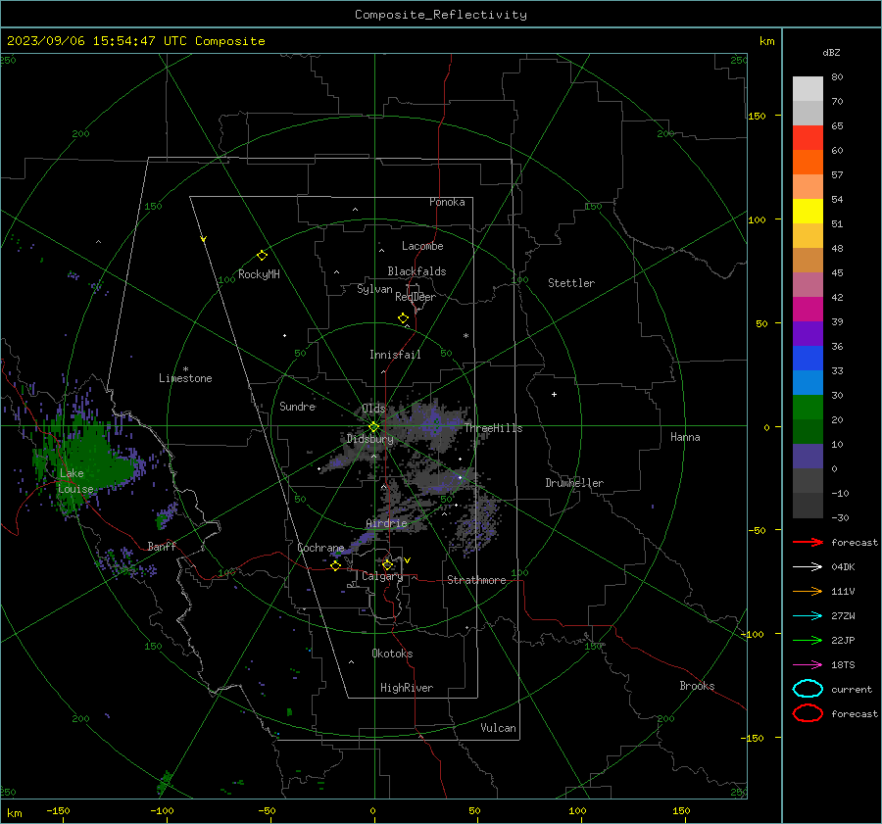
Task: Click the Lacombe city label
Action: (422, 246)
